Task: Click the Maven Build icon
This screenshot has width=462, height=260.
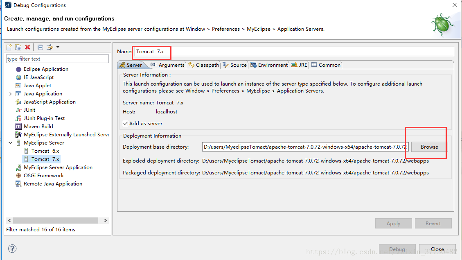Action: (18, 127)
